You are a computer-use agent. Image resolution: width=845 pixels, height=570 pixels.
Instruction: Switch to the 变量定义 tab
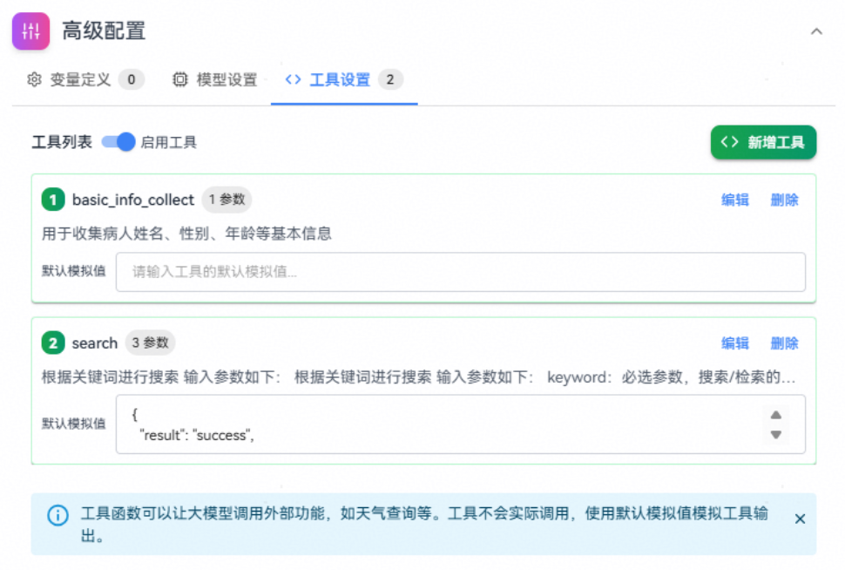click(80, 80)
